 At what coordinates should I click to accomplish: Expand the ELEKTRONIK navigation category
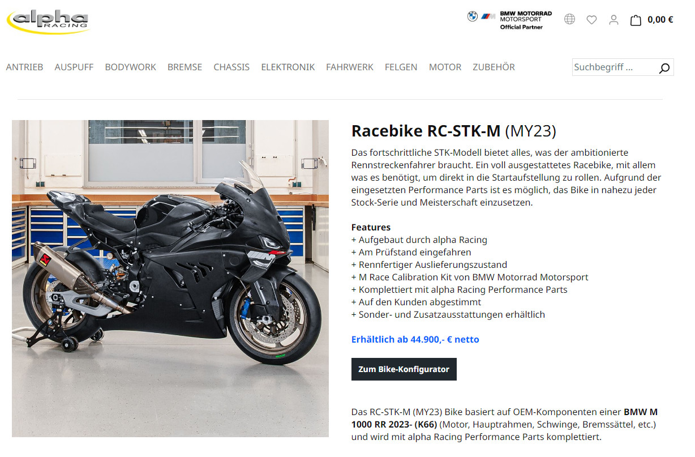[x=288, y=67]
